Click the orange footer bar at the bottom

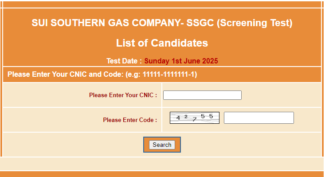point(162,174)
